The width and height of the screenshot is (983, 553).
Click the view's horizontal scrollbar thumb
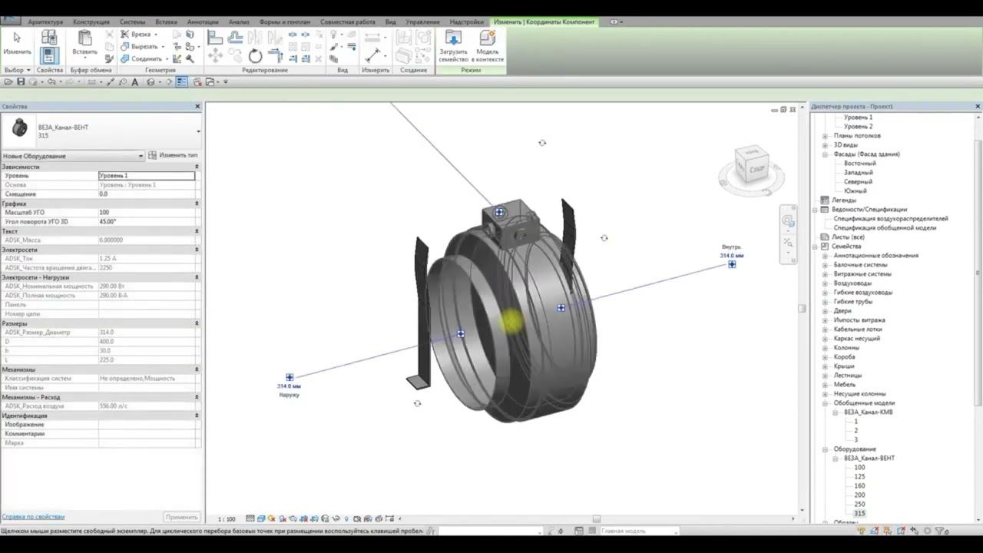[596, 519]
